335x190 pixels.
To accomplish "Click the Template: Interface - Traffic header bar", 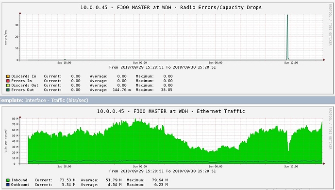I will pyautogui.click(x=167, y=100).
